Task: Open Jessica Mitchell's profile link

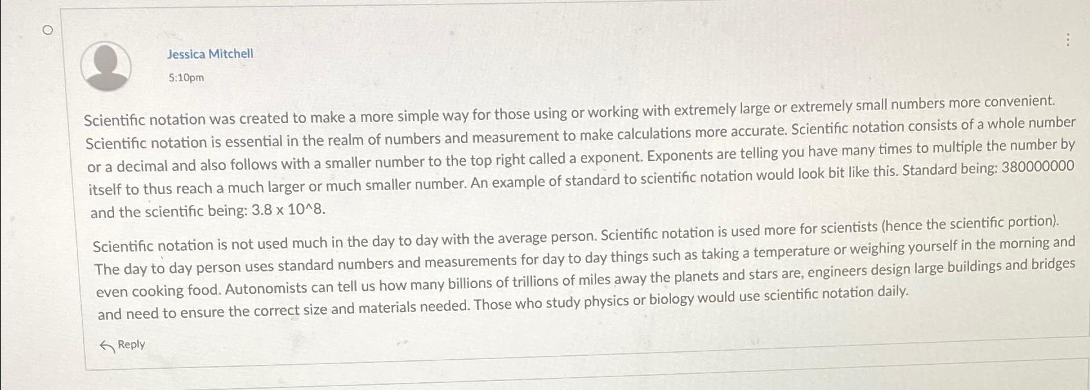Action: click(x=211, y=54)
